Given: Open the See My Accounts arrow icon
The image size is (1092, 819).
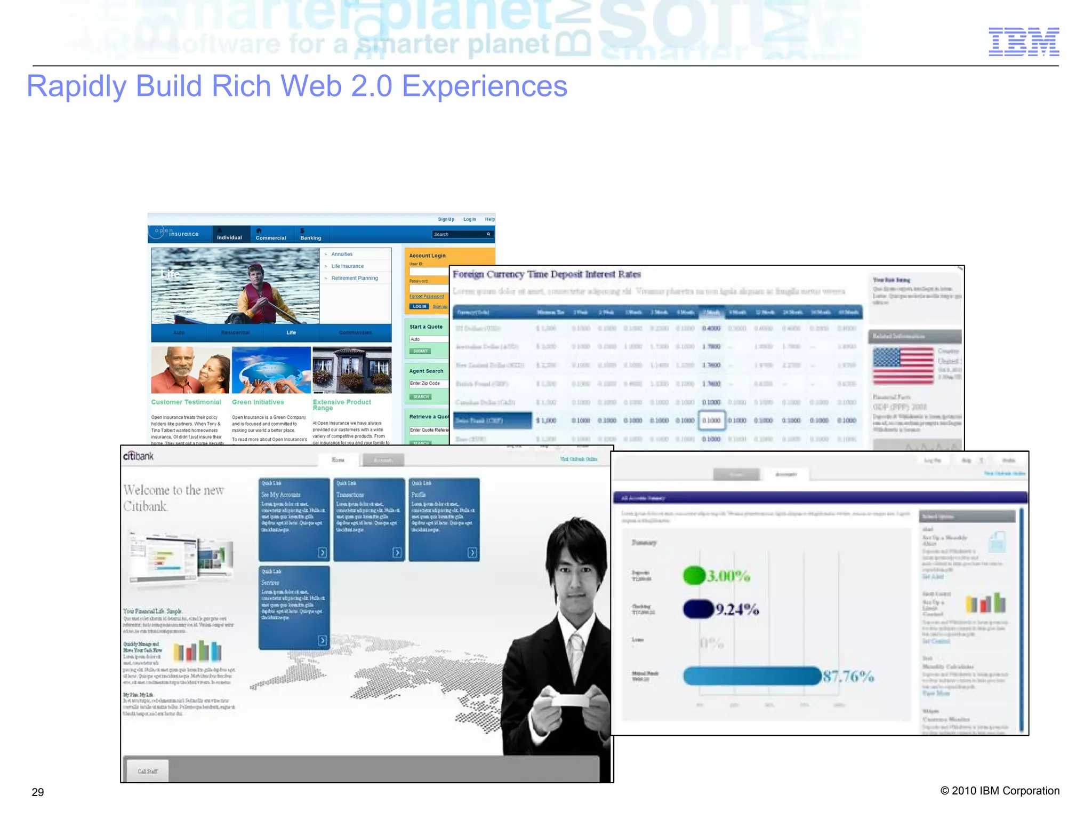Looking at the screenshot, I should 322,552.
